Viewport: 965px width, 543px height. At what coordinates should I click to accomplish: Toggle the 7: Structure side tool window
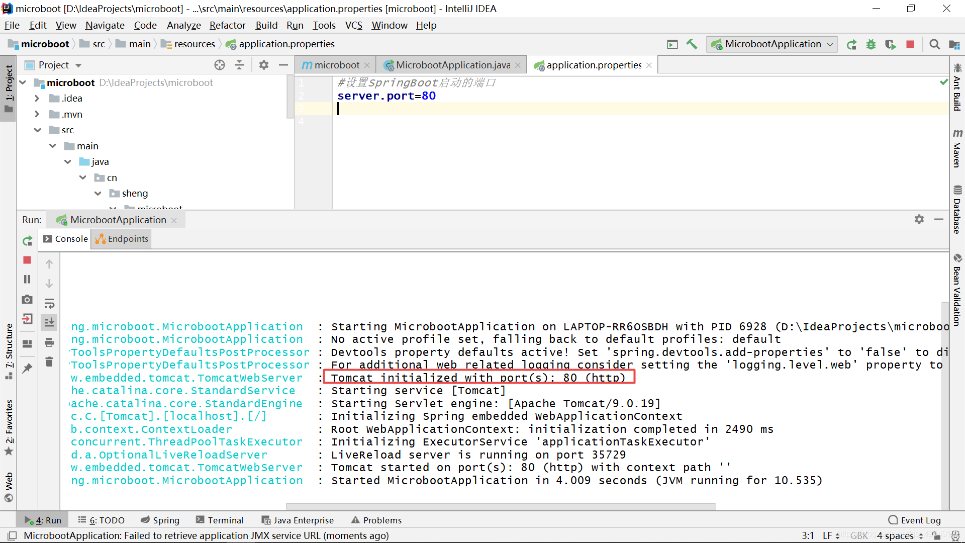(9, 351)
